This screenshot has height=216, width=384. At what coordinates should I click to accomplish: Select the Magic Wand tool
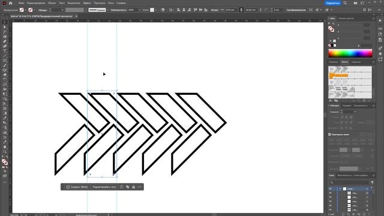(x=5, y=32)
